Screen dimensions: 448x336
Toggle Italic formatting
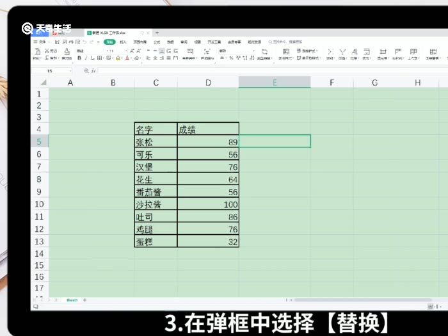tap(86, 58)
